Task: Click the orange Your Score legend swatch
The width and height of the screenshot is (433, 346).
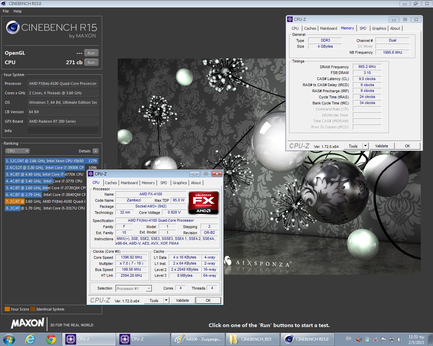Action: (x=7, y=309)
